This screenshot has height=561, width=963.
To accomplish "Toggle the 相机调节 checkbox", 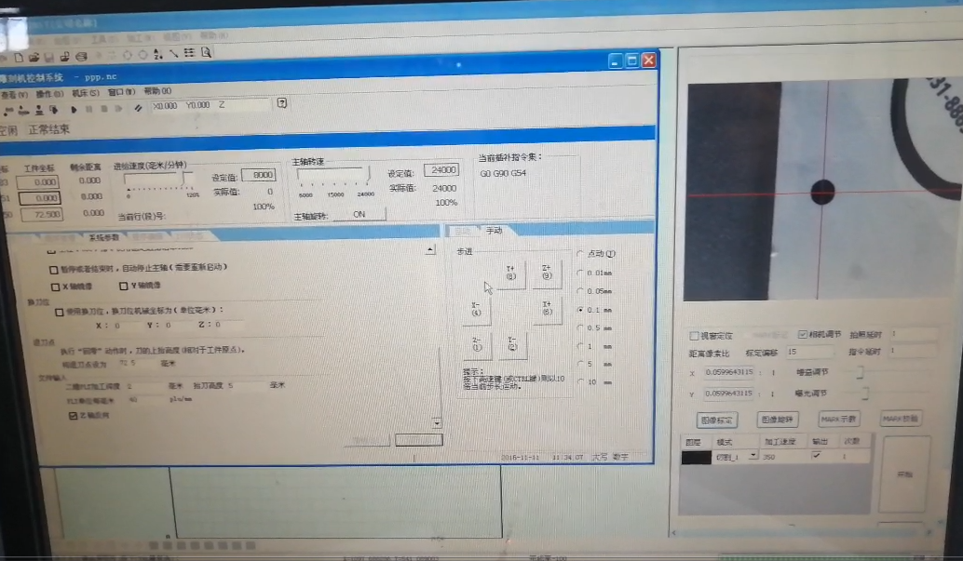I will [x=803, y=334].
